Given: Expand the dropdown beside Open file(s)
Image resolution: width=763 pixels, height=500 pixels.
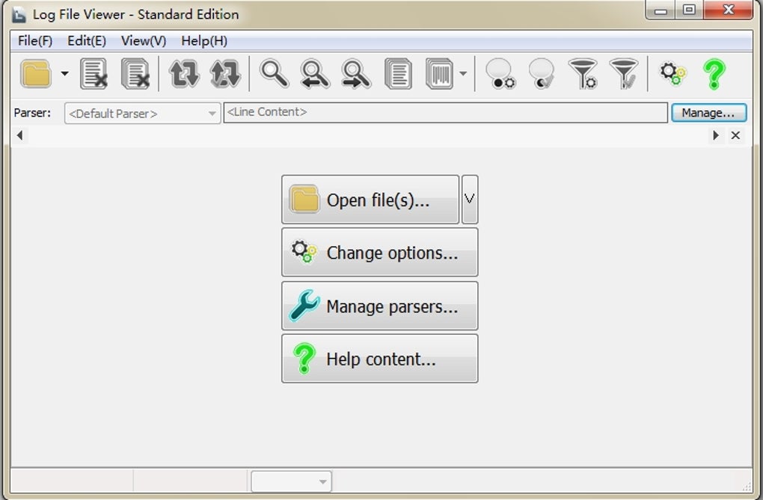Looking at the screenshot, I should point(470,200).
